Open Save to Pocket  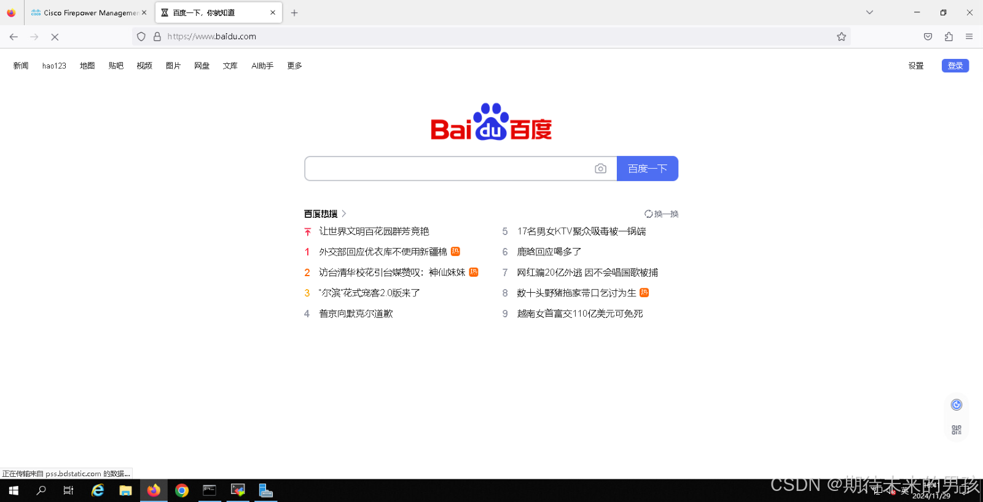pyautogui.click(x=928, y=37)
